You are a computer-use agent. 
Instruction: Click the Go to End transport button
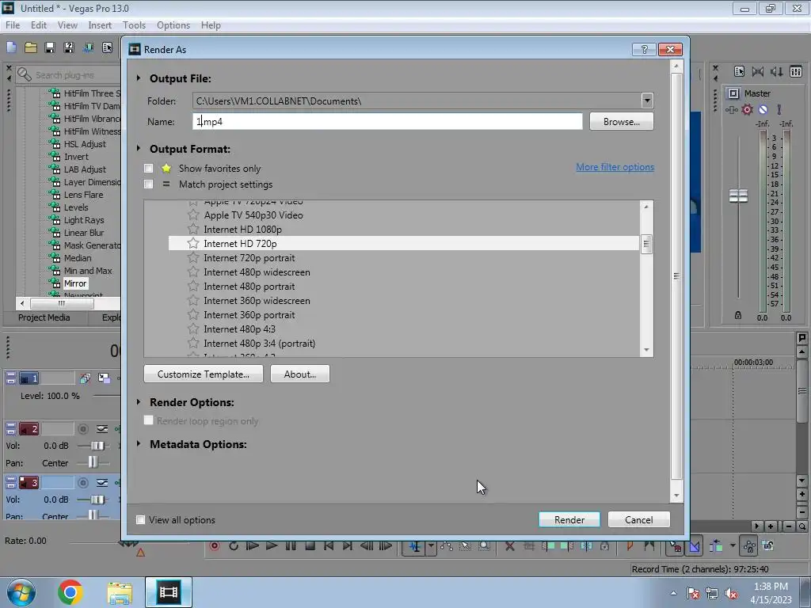348,545
